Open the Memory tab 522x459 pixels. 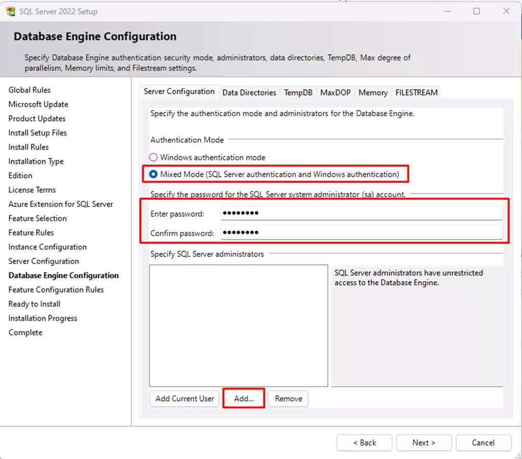[x=373, y=93]
